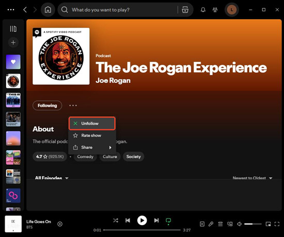Screen dimensions: 284x237
Task: Open the purple-to-orange gradient cover in sidebar
Action: (13, 138)
